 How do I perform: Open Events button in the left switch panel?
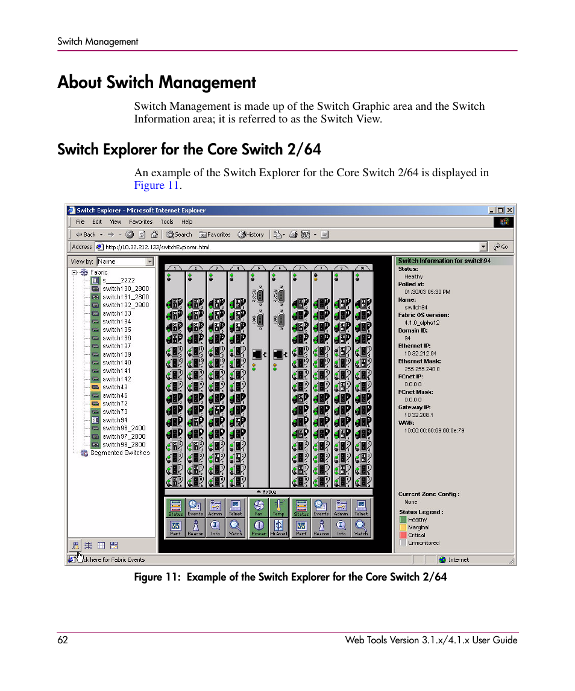[195, 508]
